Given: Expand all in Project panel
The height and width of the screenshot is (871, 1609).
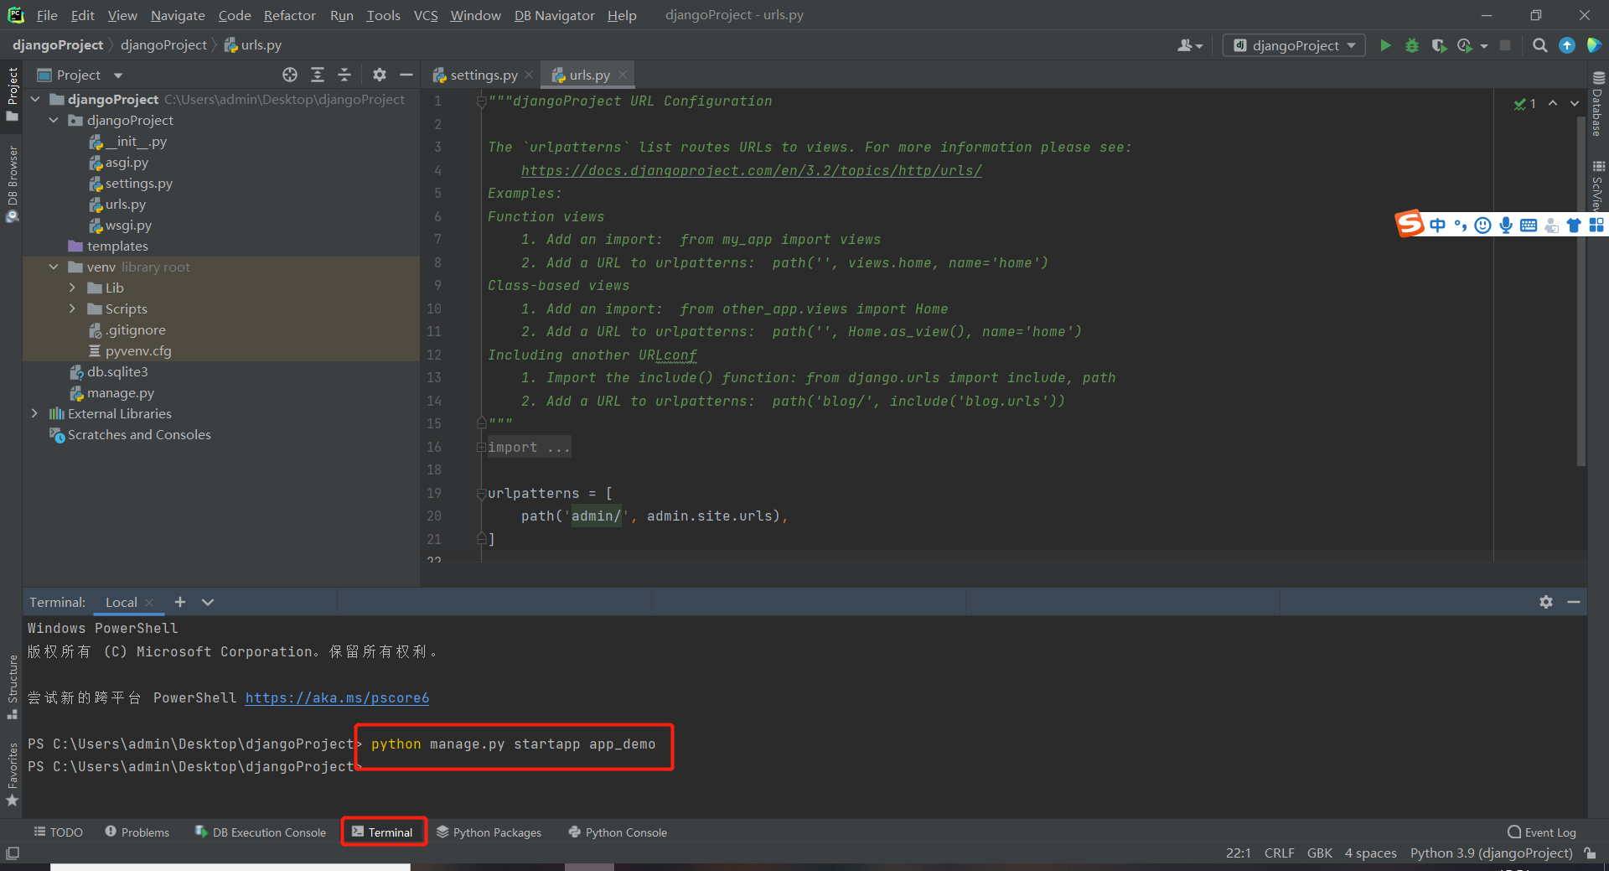Looking at the screenshot, I should (318, 75).
